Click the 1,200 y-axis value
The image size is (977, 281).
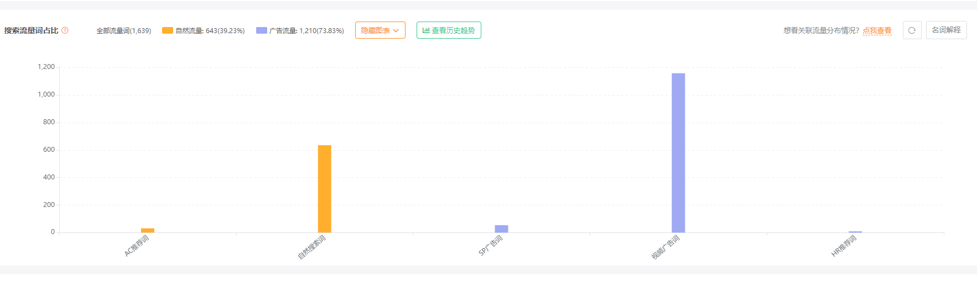(46, 67)
